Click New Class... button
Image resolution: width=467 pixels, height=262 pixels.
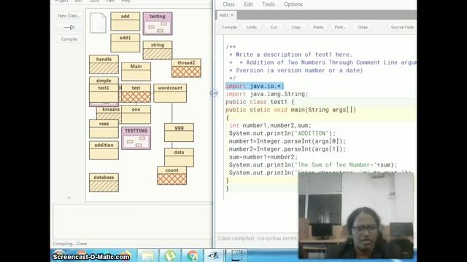pyautogui.click(x=69, y=15)
